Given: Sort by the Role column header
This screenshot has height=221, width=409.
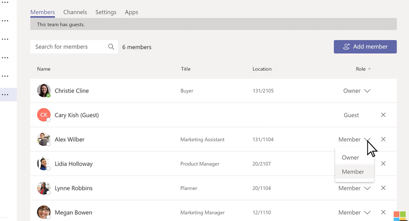Looking at the screenshot, I should 363,69.
